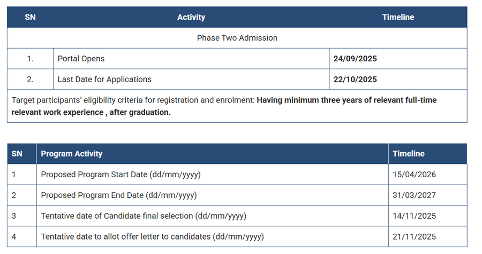Click the Portal Opens cell

click(x=81, y=59)
